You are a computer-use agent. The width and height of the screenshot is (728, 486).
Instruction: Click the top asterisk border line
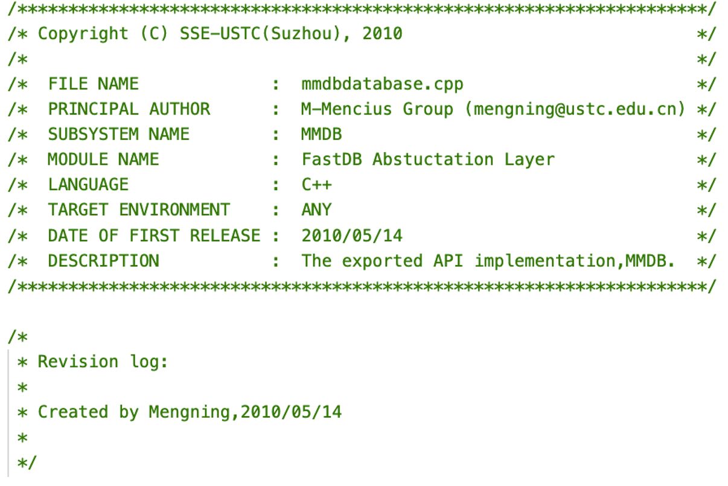tap(362, 9)
